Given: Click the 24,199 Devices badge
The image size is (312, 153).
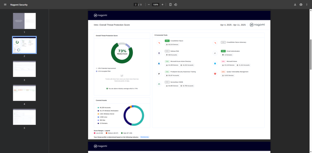Looking at the screenshot, I should tap(172, 65).
